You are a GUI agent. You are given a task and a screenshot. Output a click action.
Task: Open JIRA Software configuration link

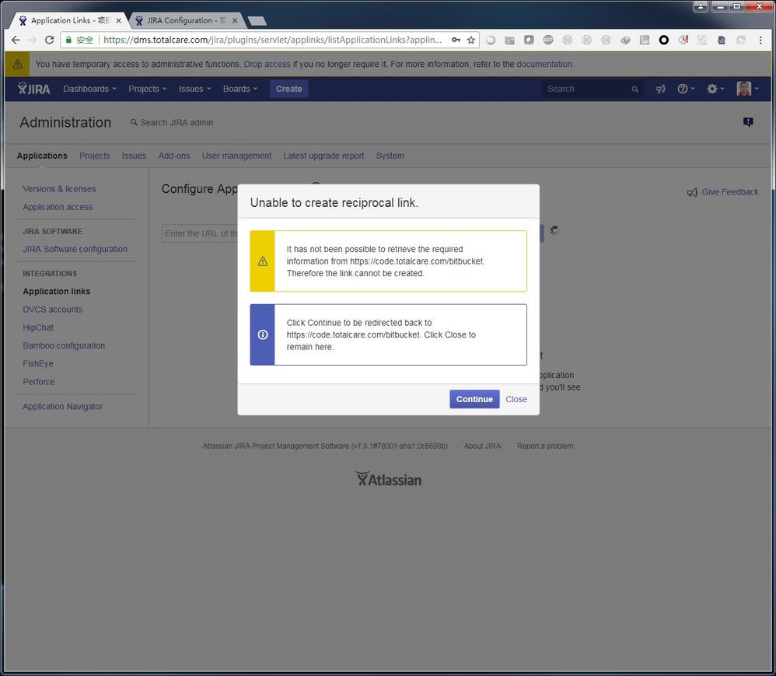(x=75, y=249)
